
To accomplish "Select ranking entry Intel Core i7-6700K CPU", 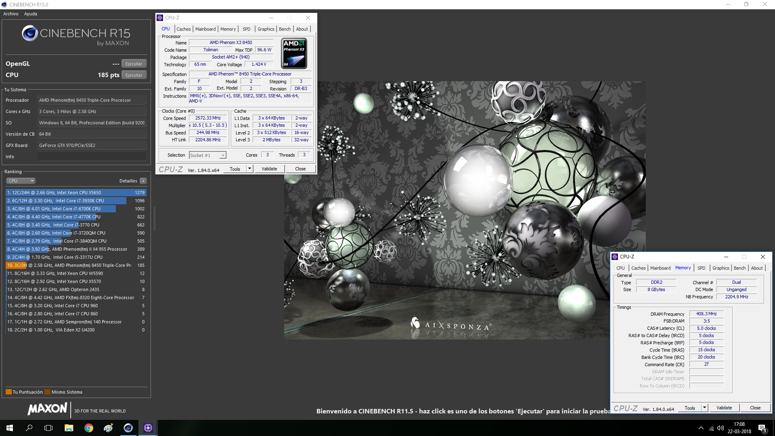I will (x=76, y=209).
